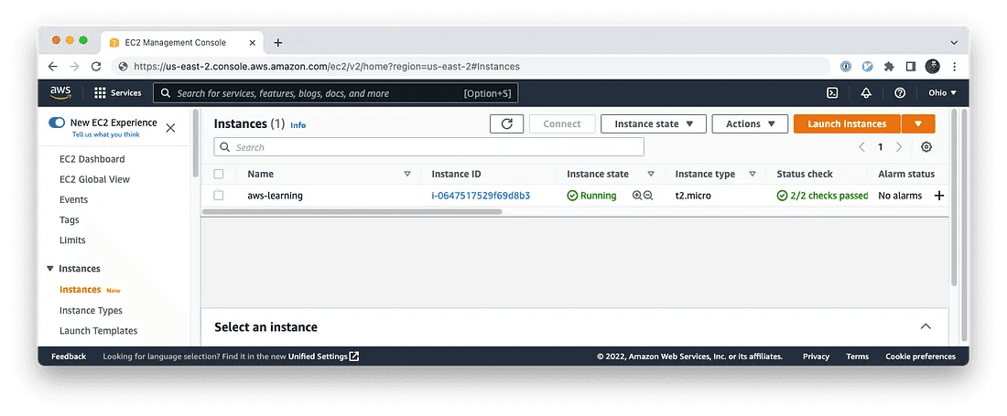Expand the Select an instance panel
This screenshot has height=416, width=1007.
[926, 326]
